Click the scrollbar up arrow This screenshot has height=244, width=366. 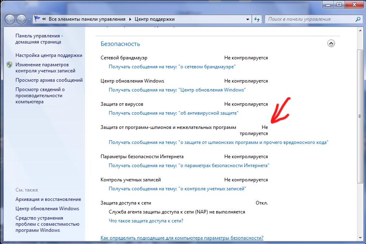pyautogui.click(x=360, y=30)
